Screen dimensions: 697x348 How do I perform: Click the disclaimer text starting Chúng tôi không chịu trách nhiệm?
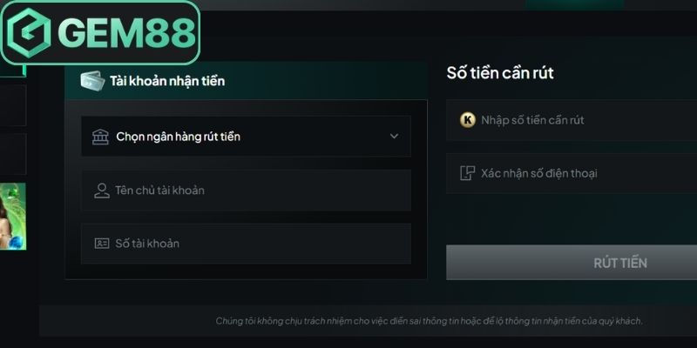pyautogui.click(x=429, y=320)
